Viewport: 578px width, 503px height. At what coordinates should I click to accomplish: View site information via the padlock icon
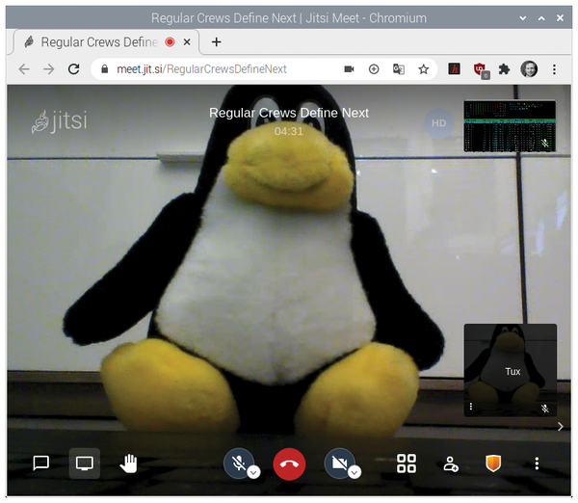(105, 69)
